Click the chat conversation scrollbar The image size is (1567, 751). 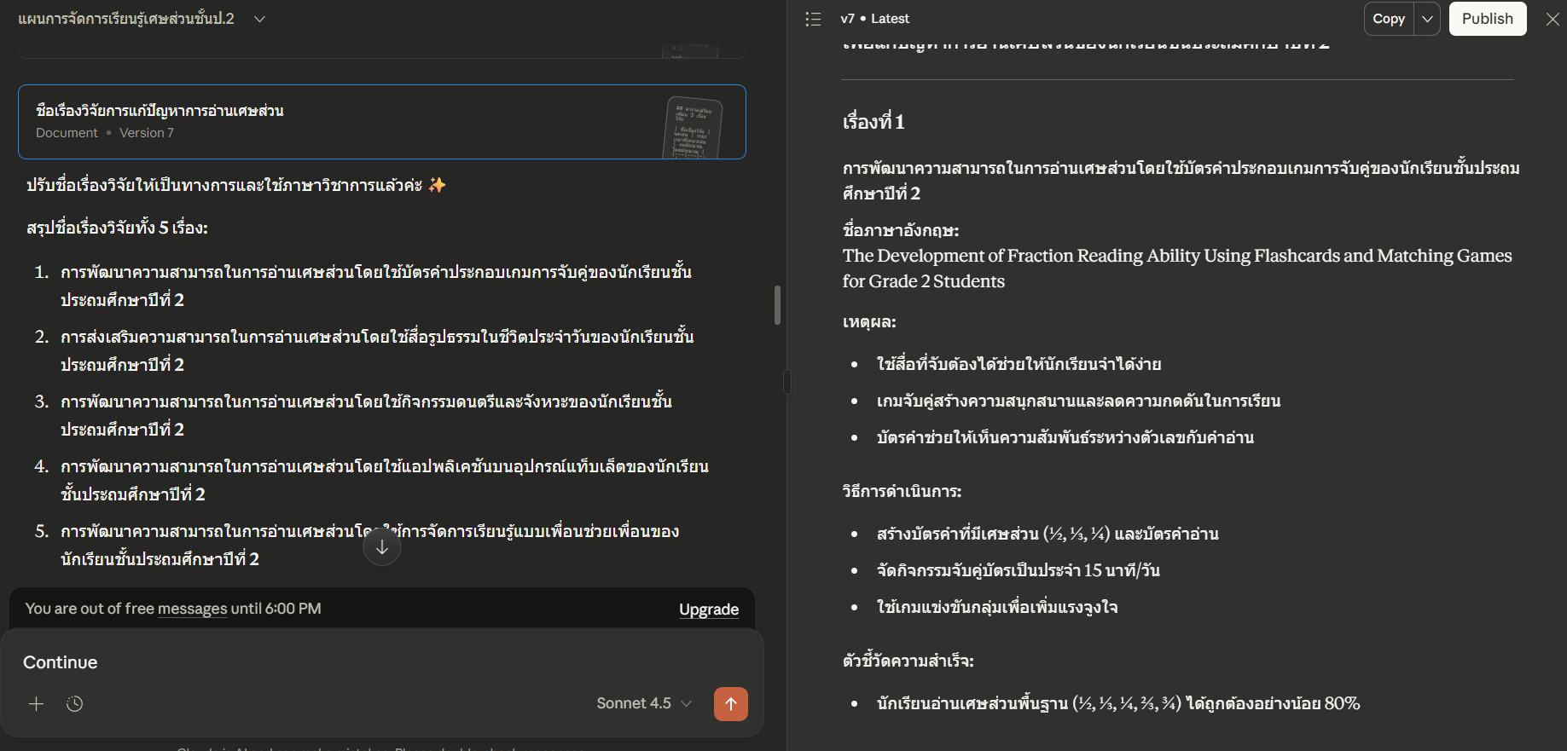[x=777, y=305]
